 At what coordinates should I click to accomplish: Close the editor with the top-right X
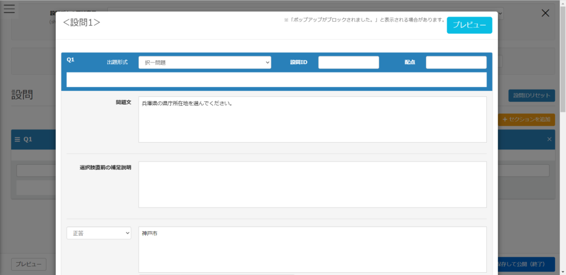(x=545, y=13)
